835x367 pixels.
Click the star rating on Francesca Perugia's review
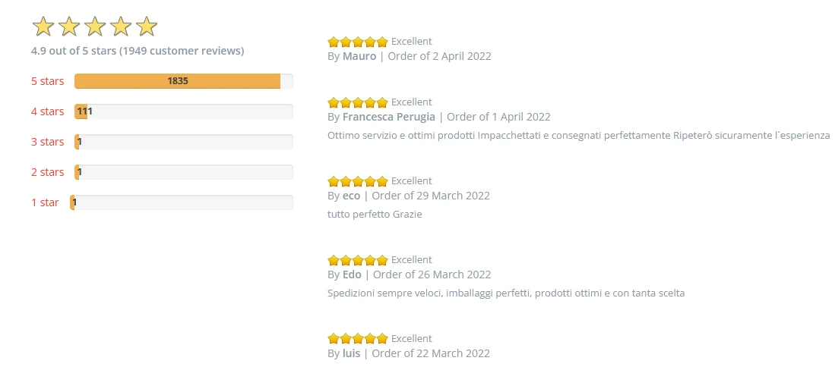357,102
